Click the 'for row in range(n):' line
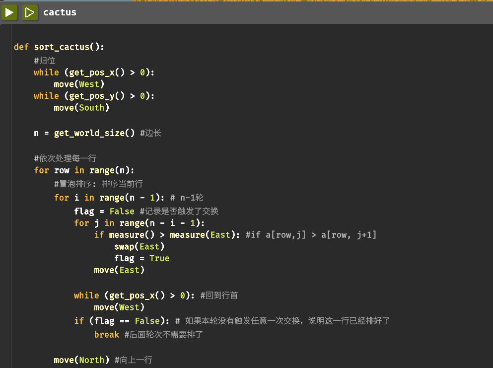Screen dimensions: 493x368 coord(79,170)
